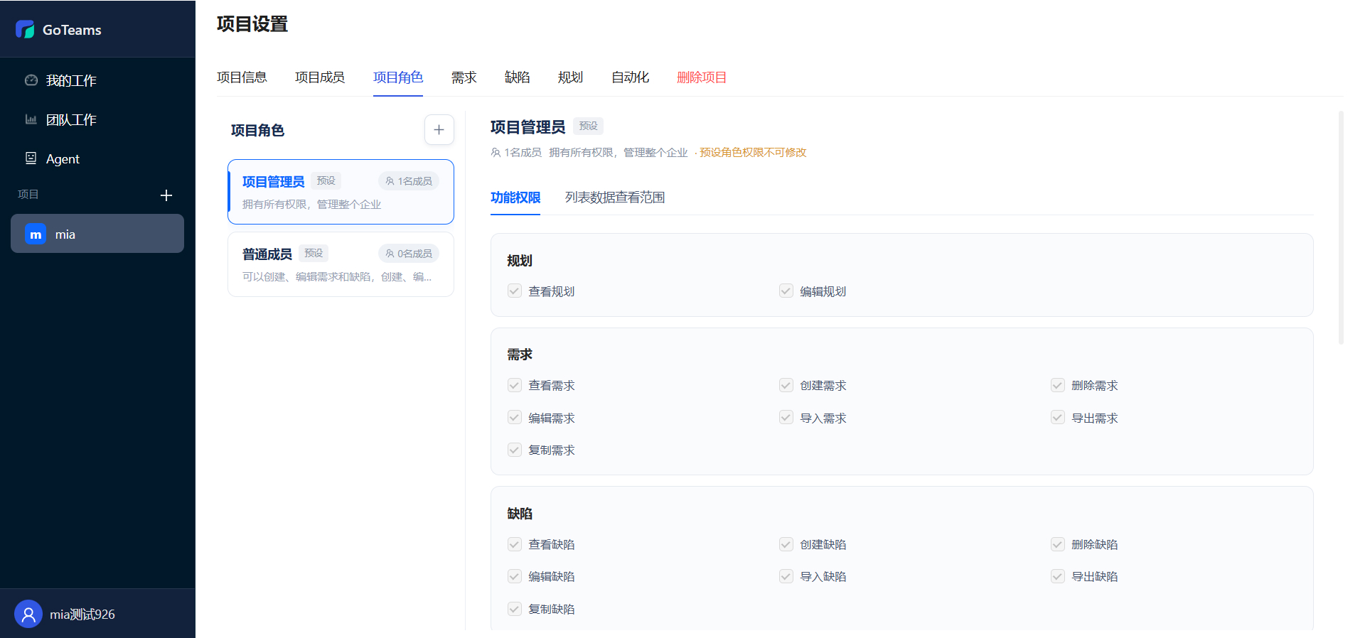The image size is (1365, 638).
Task: Open the 规划 settings tab
Action: [570, 77]
